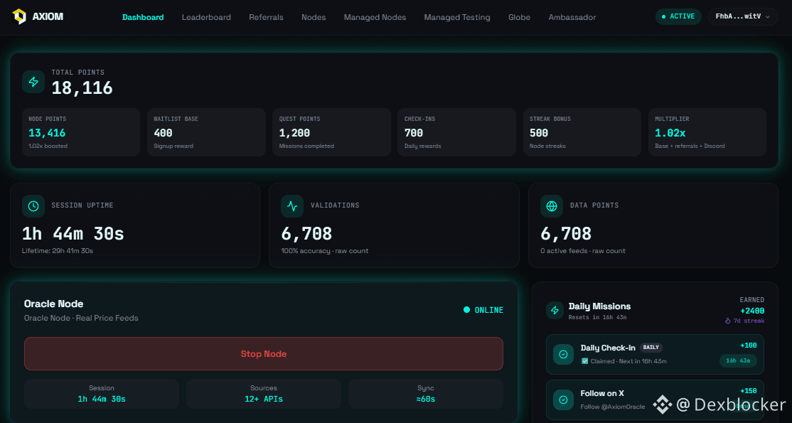This screenshot has width=792, height=423.
Task: Open the Managed Nodes tab
Action: (375, 17)
